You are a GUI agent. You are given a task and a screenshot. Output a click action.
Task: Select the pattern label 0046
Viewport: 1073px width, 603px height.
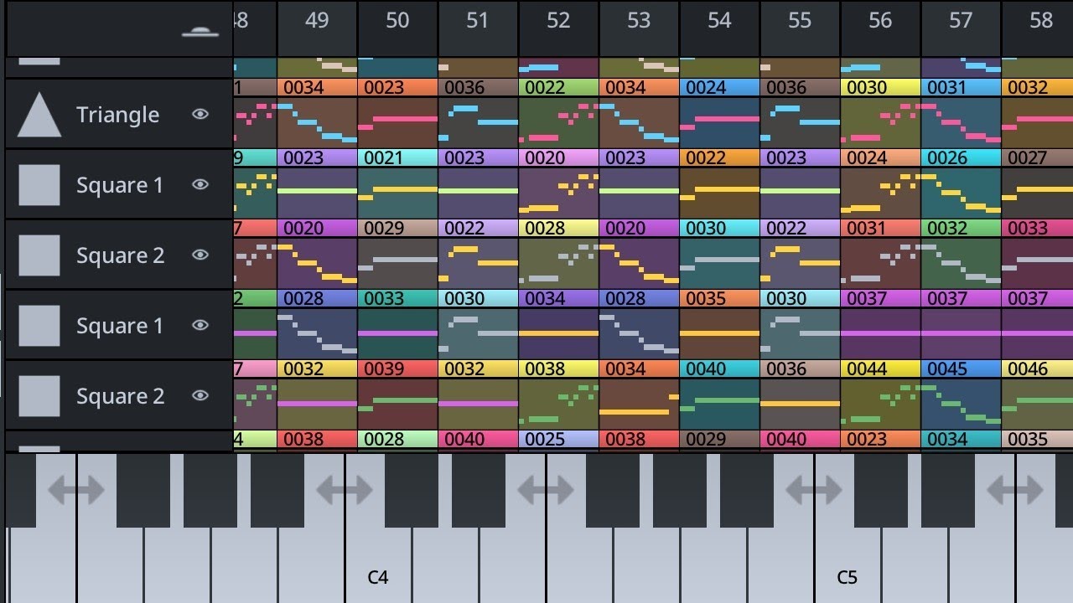click(1038, 368)
